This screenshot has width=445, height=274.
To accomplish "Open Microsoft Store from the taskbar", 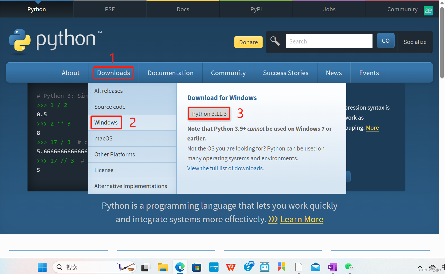I will (x=197, y=267).
